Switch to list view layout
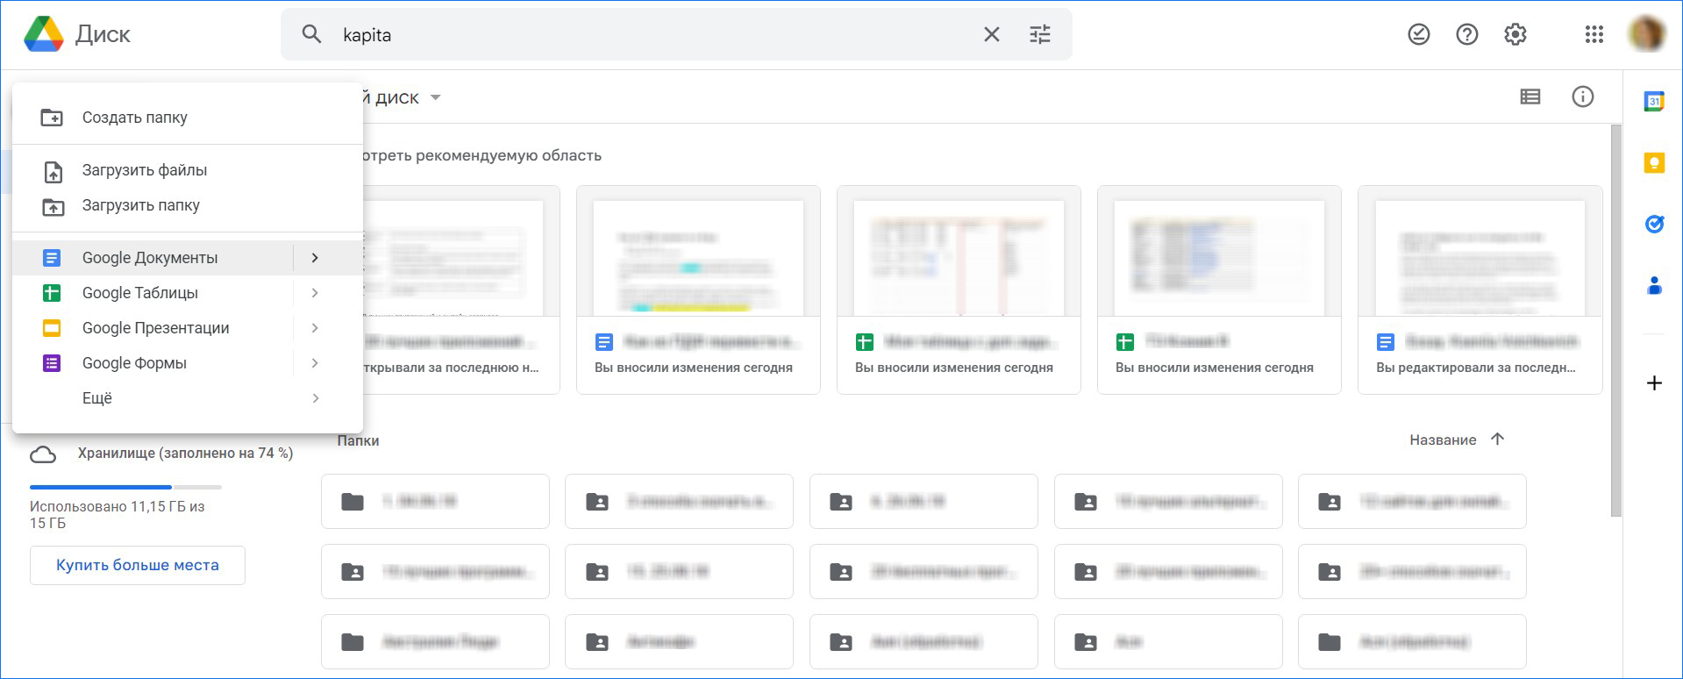Viewport: 1683px width, 679px height. (1530, 96)
